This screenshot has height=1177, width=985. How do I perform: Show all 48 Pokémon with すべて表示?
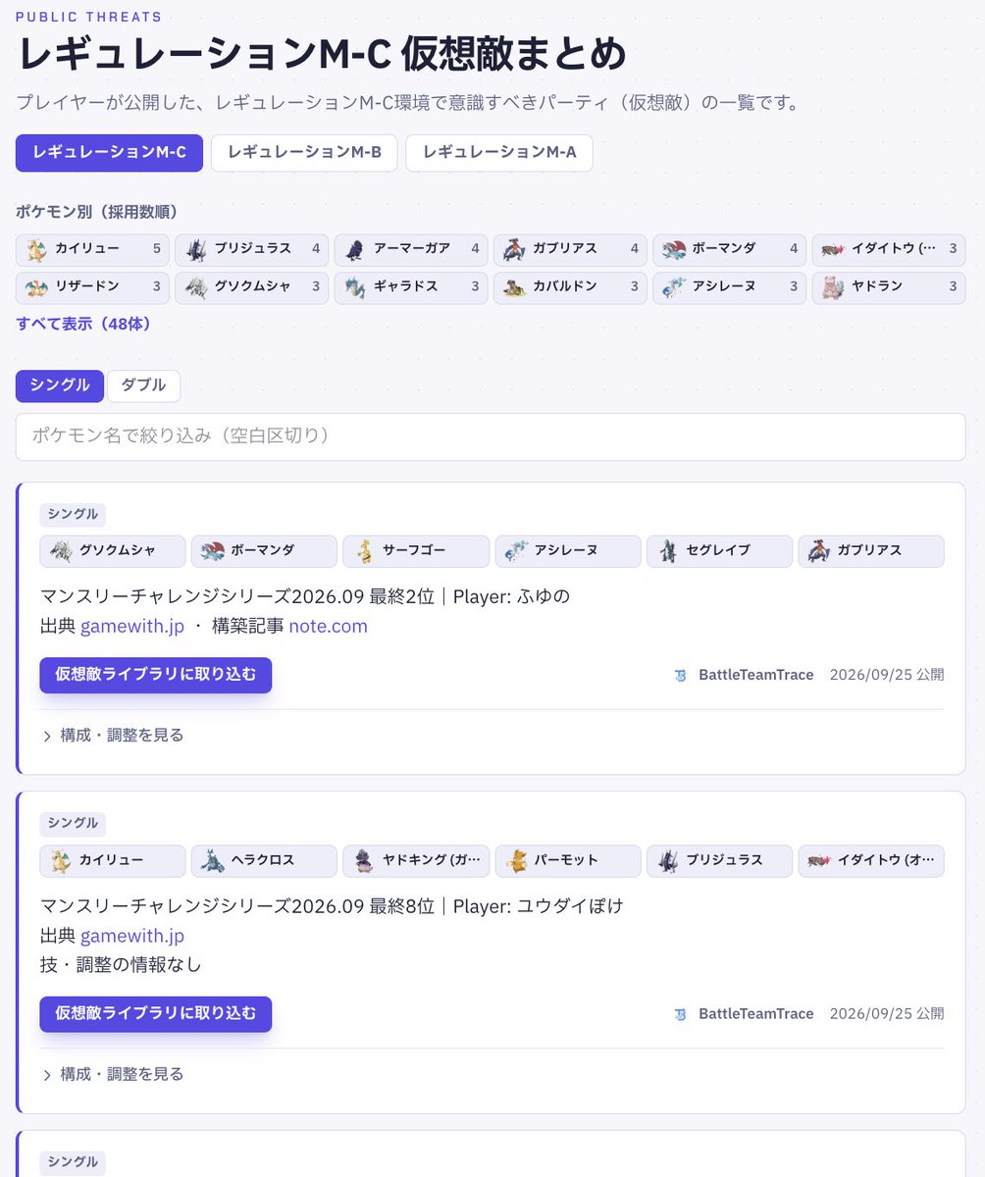pos(83,324)
